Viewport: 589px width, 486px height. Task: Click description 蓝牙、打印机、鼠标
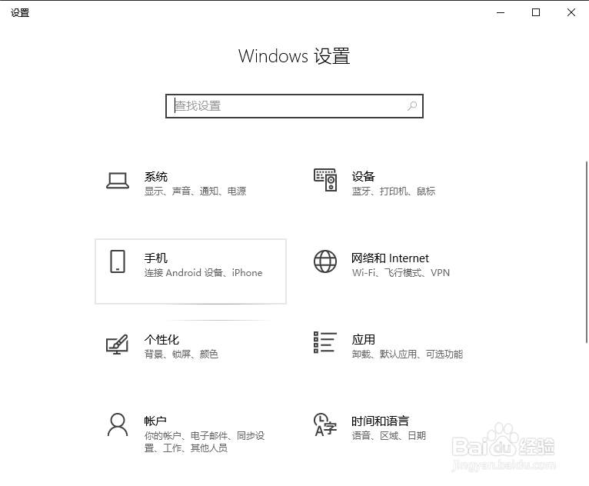tap(394, 191)
